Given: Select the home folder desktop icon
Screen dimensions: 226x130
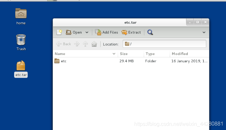Looking at the screenshot, I should tap(21, 16).
